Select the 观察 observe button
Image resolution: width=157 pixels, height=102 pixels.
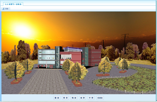(x=82, y=98)
